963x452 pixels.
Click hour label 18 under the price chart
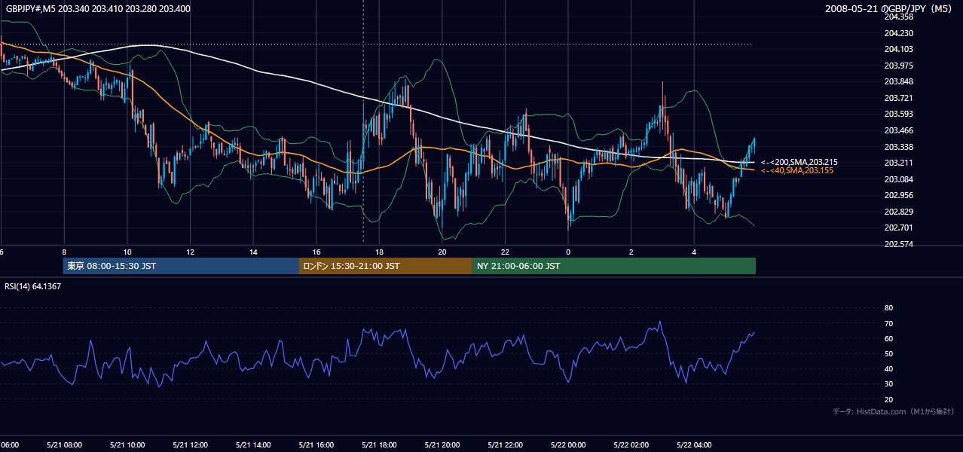(379, 252)
